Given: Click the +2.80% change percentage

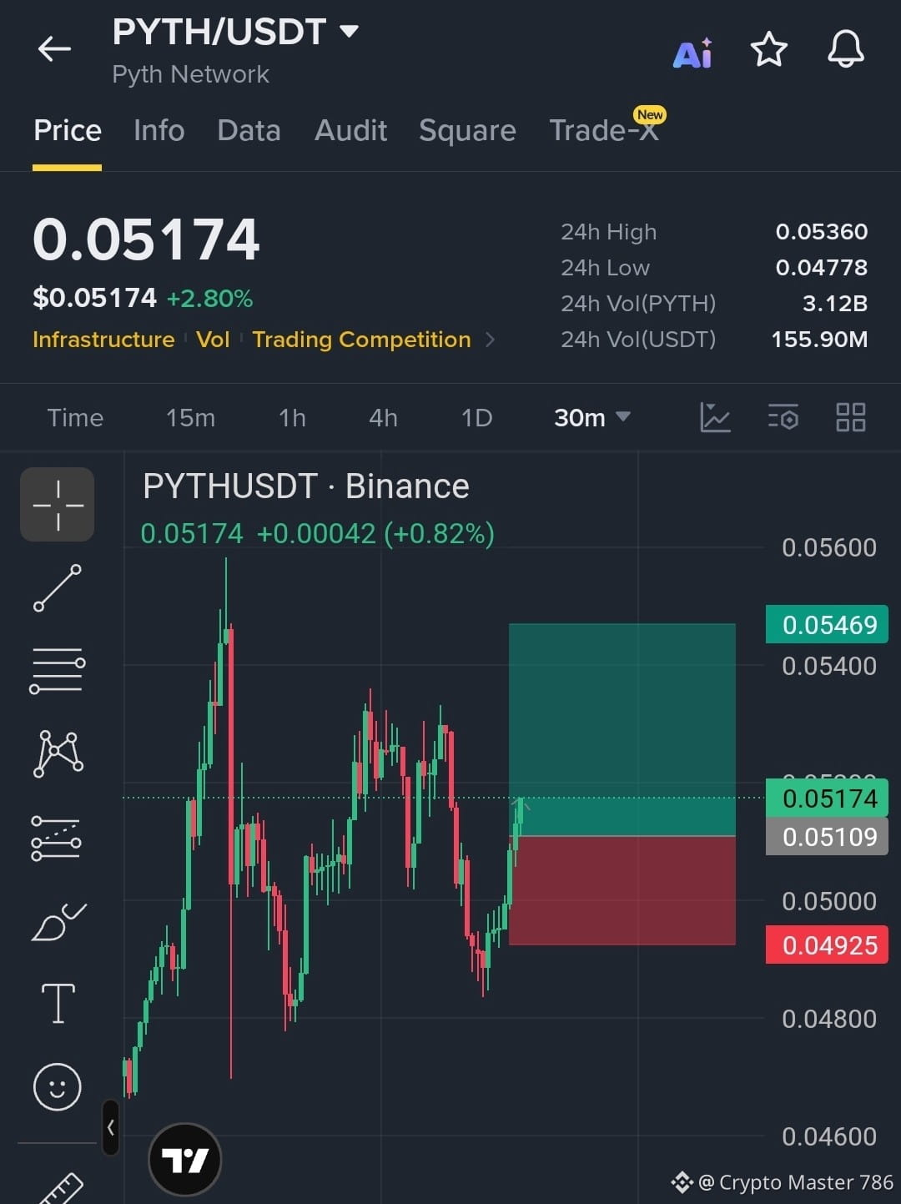Looking at the screenshot, I should point(209,299).
